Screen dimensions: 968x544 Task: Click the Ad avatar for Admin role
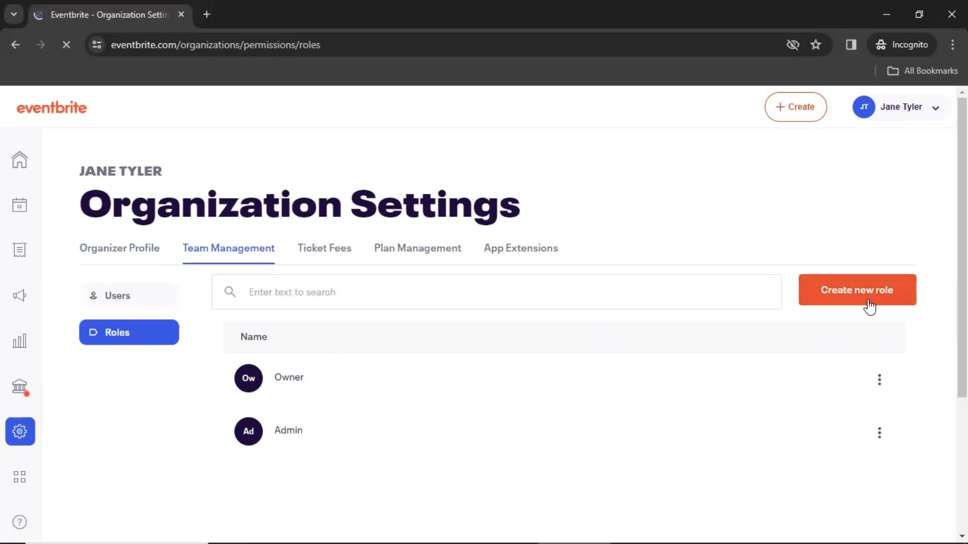tap(249, 431)
